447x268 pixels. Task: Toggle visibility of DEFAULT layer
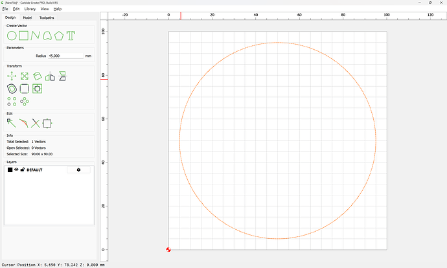[x=17, y=170]
